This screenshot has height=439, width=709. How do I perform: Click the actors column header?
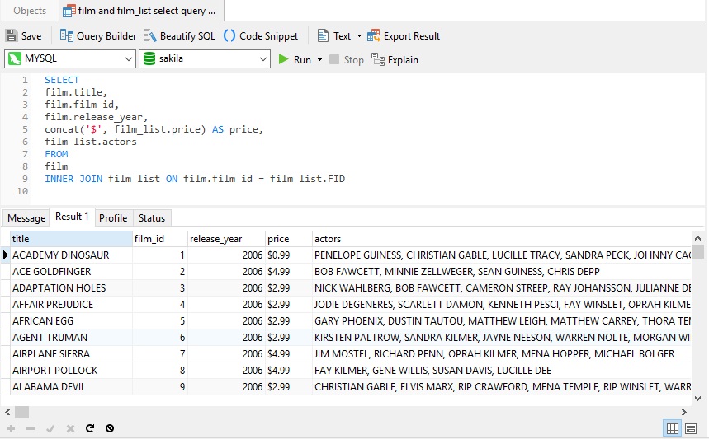coord(502,239)
